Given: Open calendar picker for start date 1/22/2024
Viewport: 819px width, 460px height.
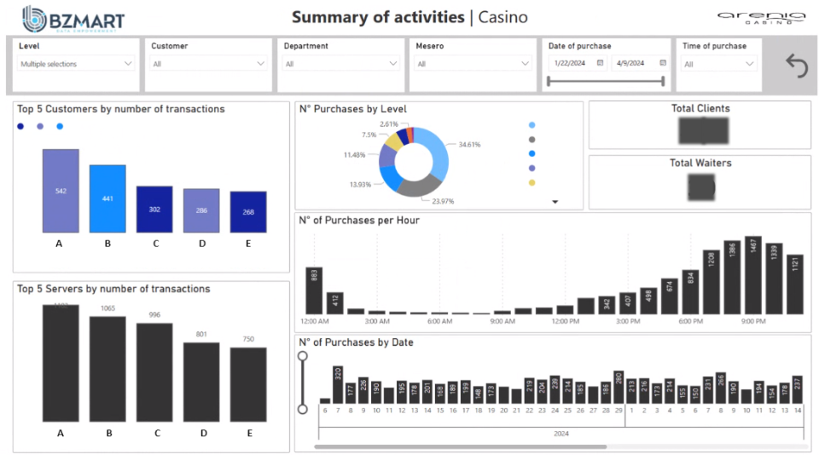Looking at the screenshot, I should coord(600,63).
